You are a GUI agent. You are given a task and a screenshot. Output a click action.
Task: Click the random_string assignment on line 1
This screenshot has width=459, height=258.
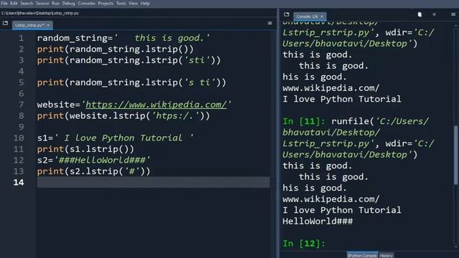click(123, 38)
